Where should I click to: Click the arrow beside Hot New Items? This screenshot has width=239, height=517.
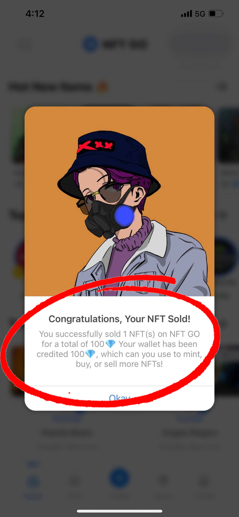222,87
